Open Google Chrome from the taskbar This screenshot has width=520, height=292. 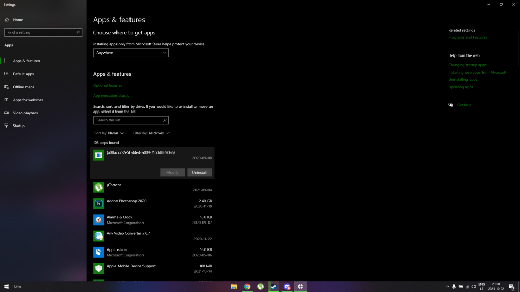pos(248,286)
